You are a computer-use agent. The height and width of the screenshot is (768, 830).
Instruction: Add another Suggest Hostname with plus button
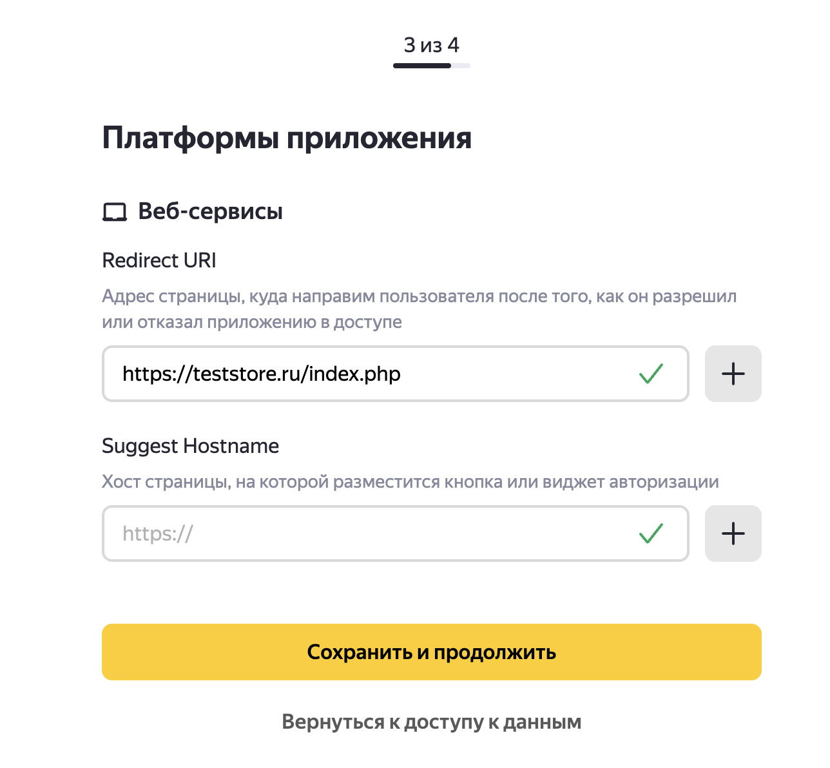click(733, 533)
